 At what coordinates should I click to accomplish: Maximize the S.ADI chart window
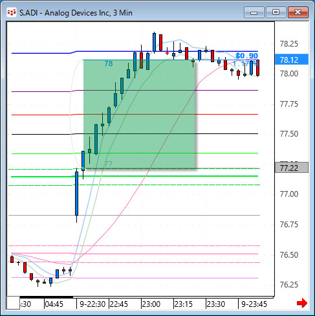[x=276, y=12]
